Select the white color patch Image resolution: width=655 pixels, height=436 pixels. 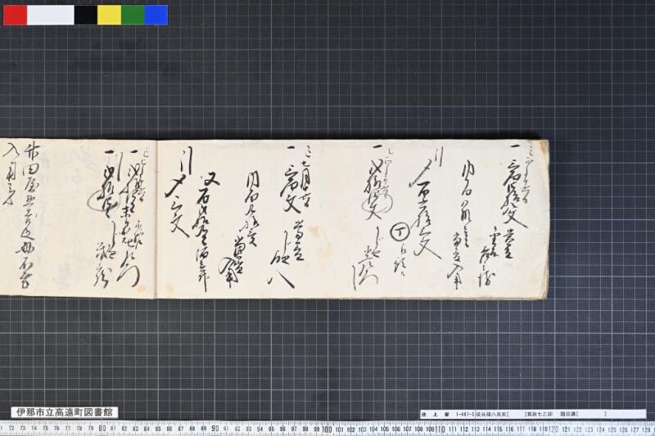click(x=51, y=15)
